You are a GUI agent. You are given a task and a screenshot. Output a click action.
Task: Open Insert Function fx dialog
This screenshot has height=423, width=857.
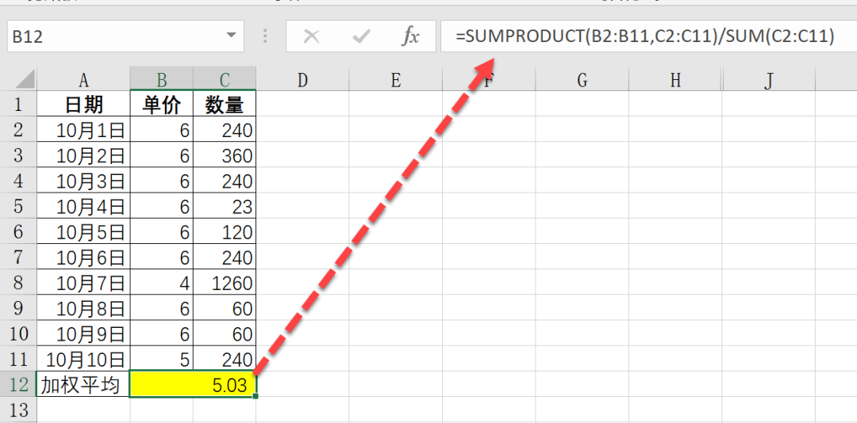pyautogui.click(x=410, y=36)
